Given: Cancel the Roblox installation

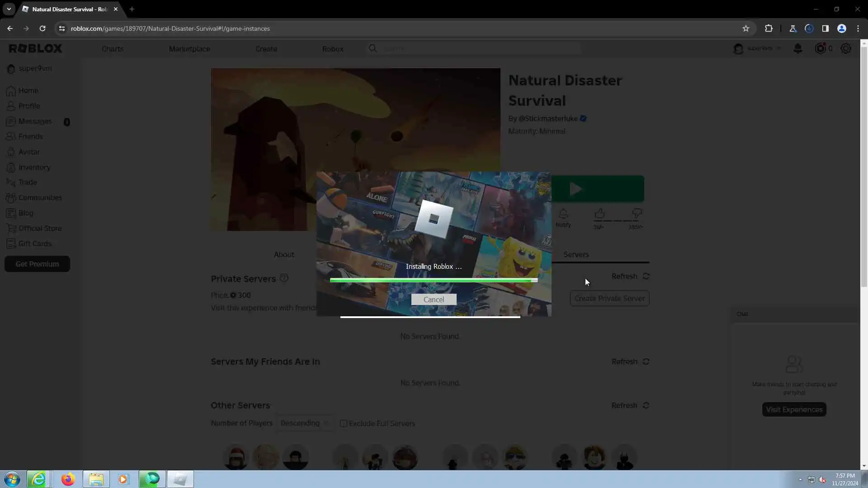Looking at the screenshot, I should (434, 300).
